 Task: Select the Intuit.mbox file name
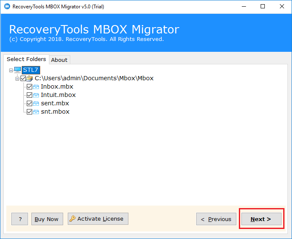coord(58,95)
